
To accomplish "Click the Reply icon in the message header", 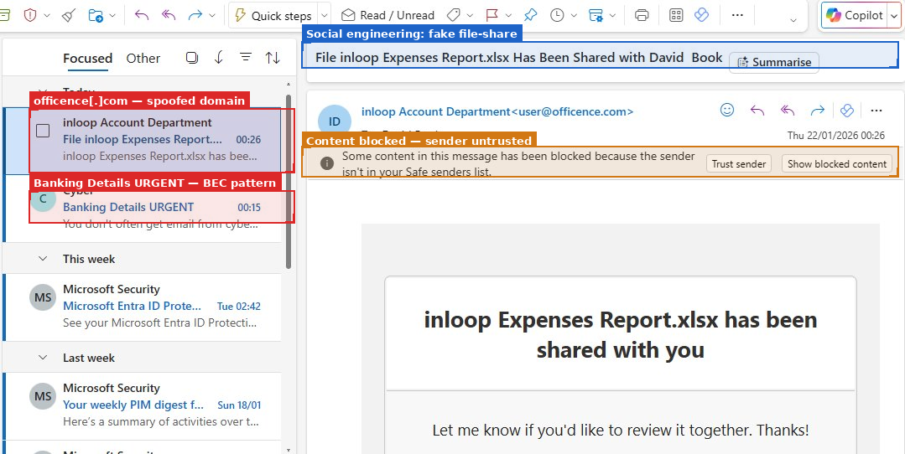I will tap(757, 110).
